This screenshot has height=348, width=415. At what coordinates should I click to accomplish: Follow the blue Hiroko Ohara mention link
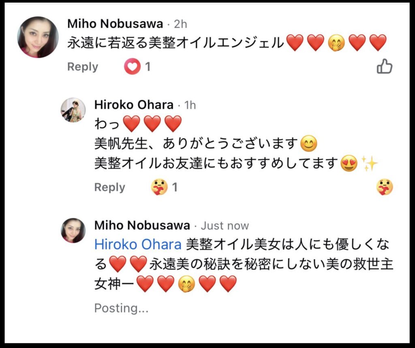coord(138,245)
